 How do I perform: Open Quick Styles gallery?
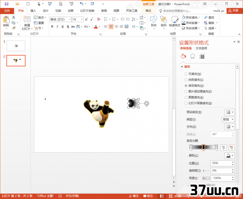175,20
